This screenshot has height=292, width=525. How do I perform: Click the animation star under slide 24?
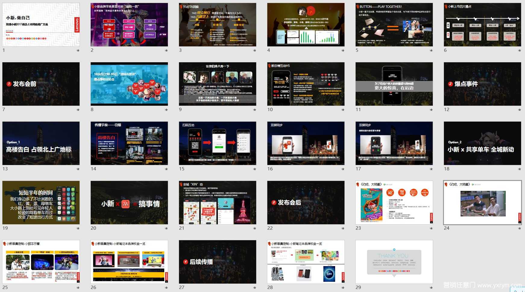coord(520,228)
